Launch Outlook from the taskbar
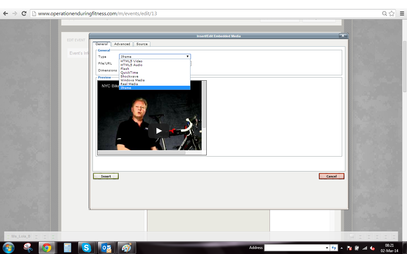The height and width of the screenshot is (254, 407). [106, 248]
